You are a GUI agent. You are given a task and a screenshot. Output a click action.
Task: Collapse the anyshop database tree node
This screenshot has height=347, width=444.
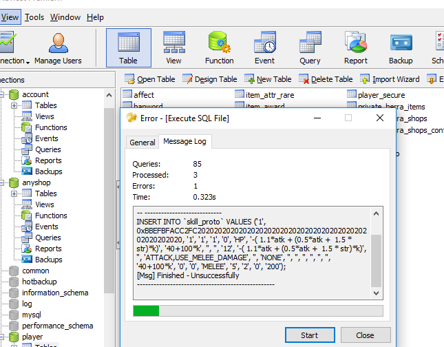(x=1, y=182)
